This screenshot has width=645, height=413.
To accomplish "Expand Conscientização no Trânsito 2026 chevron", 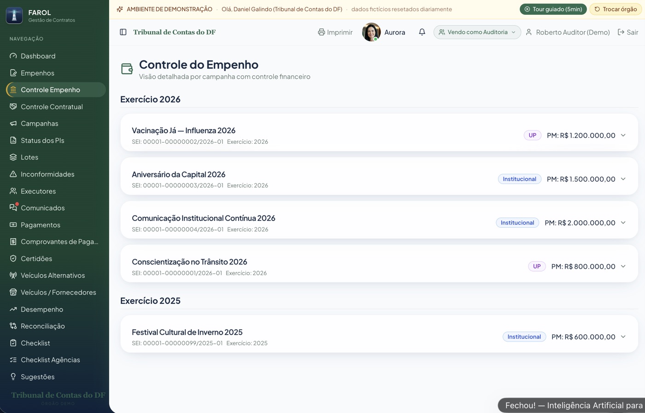I will point(623,266).
